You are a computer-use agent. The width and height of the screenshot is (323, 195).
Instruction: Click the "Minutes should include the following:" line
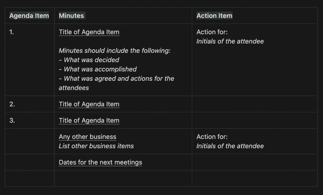pos(114,51)
